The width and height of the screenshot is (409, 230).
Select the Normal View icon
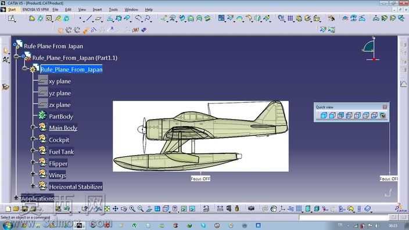[149, 209]
